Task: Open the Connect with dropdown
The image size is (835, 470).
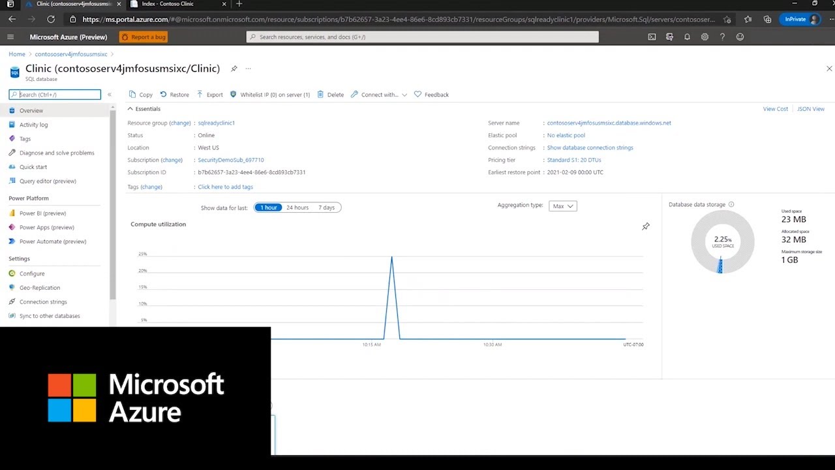Action: (x=378, y=95)
